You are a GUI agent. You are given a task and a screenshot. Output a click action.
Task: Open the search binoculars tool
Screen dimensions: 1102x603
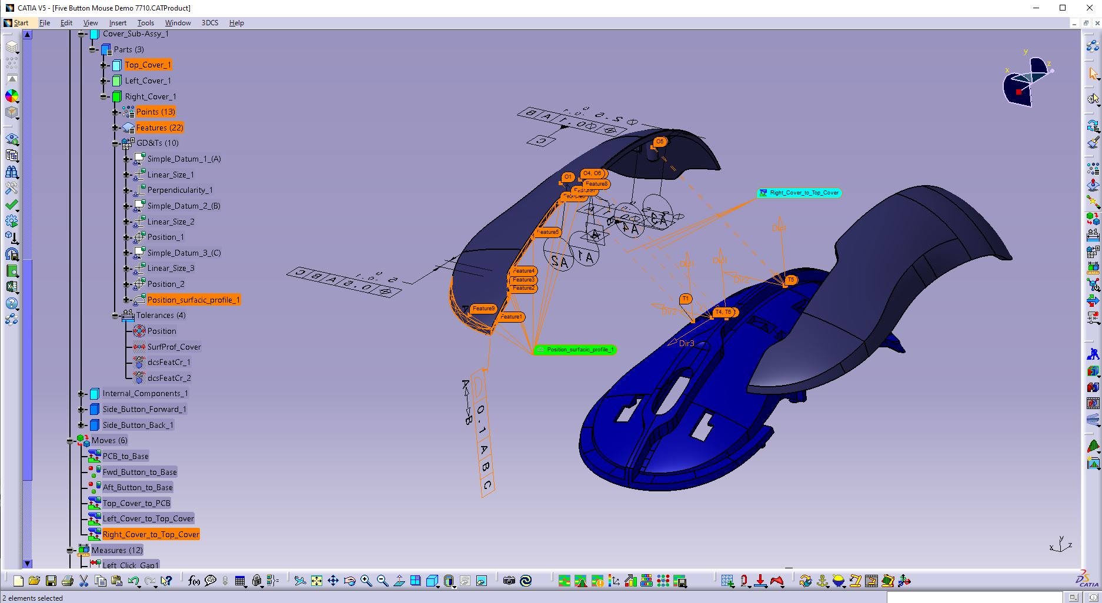(x=11, y=172)
